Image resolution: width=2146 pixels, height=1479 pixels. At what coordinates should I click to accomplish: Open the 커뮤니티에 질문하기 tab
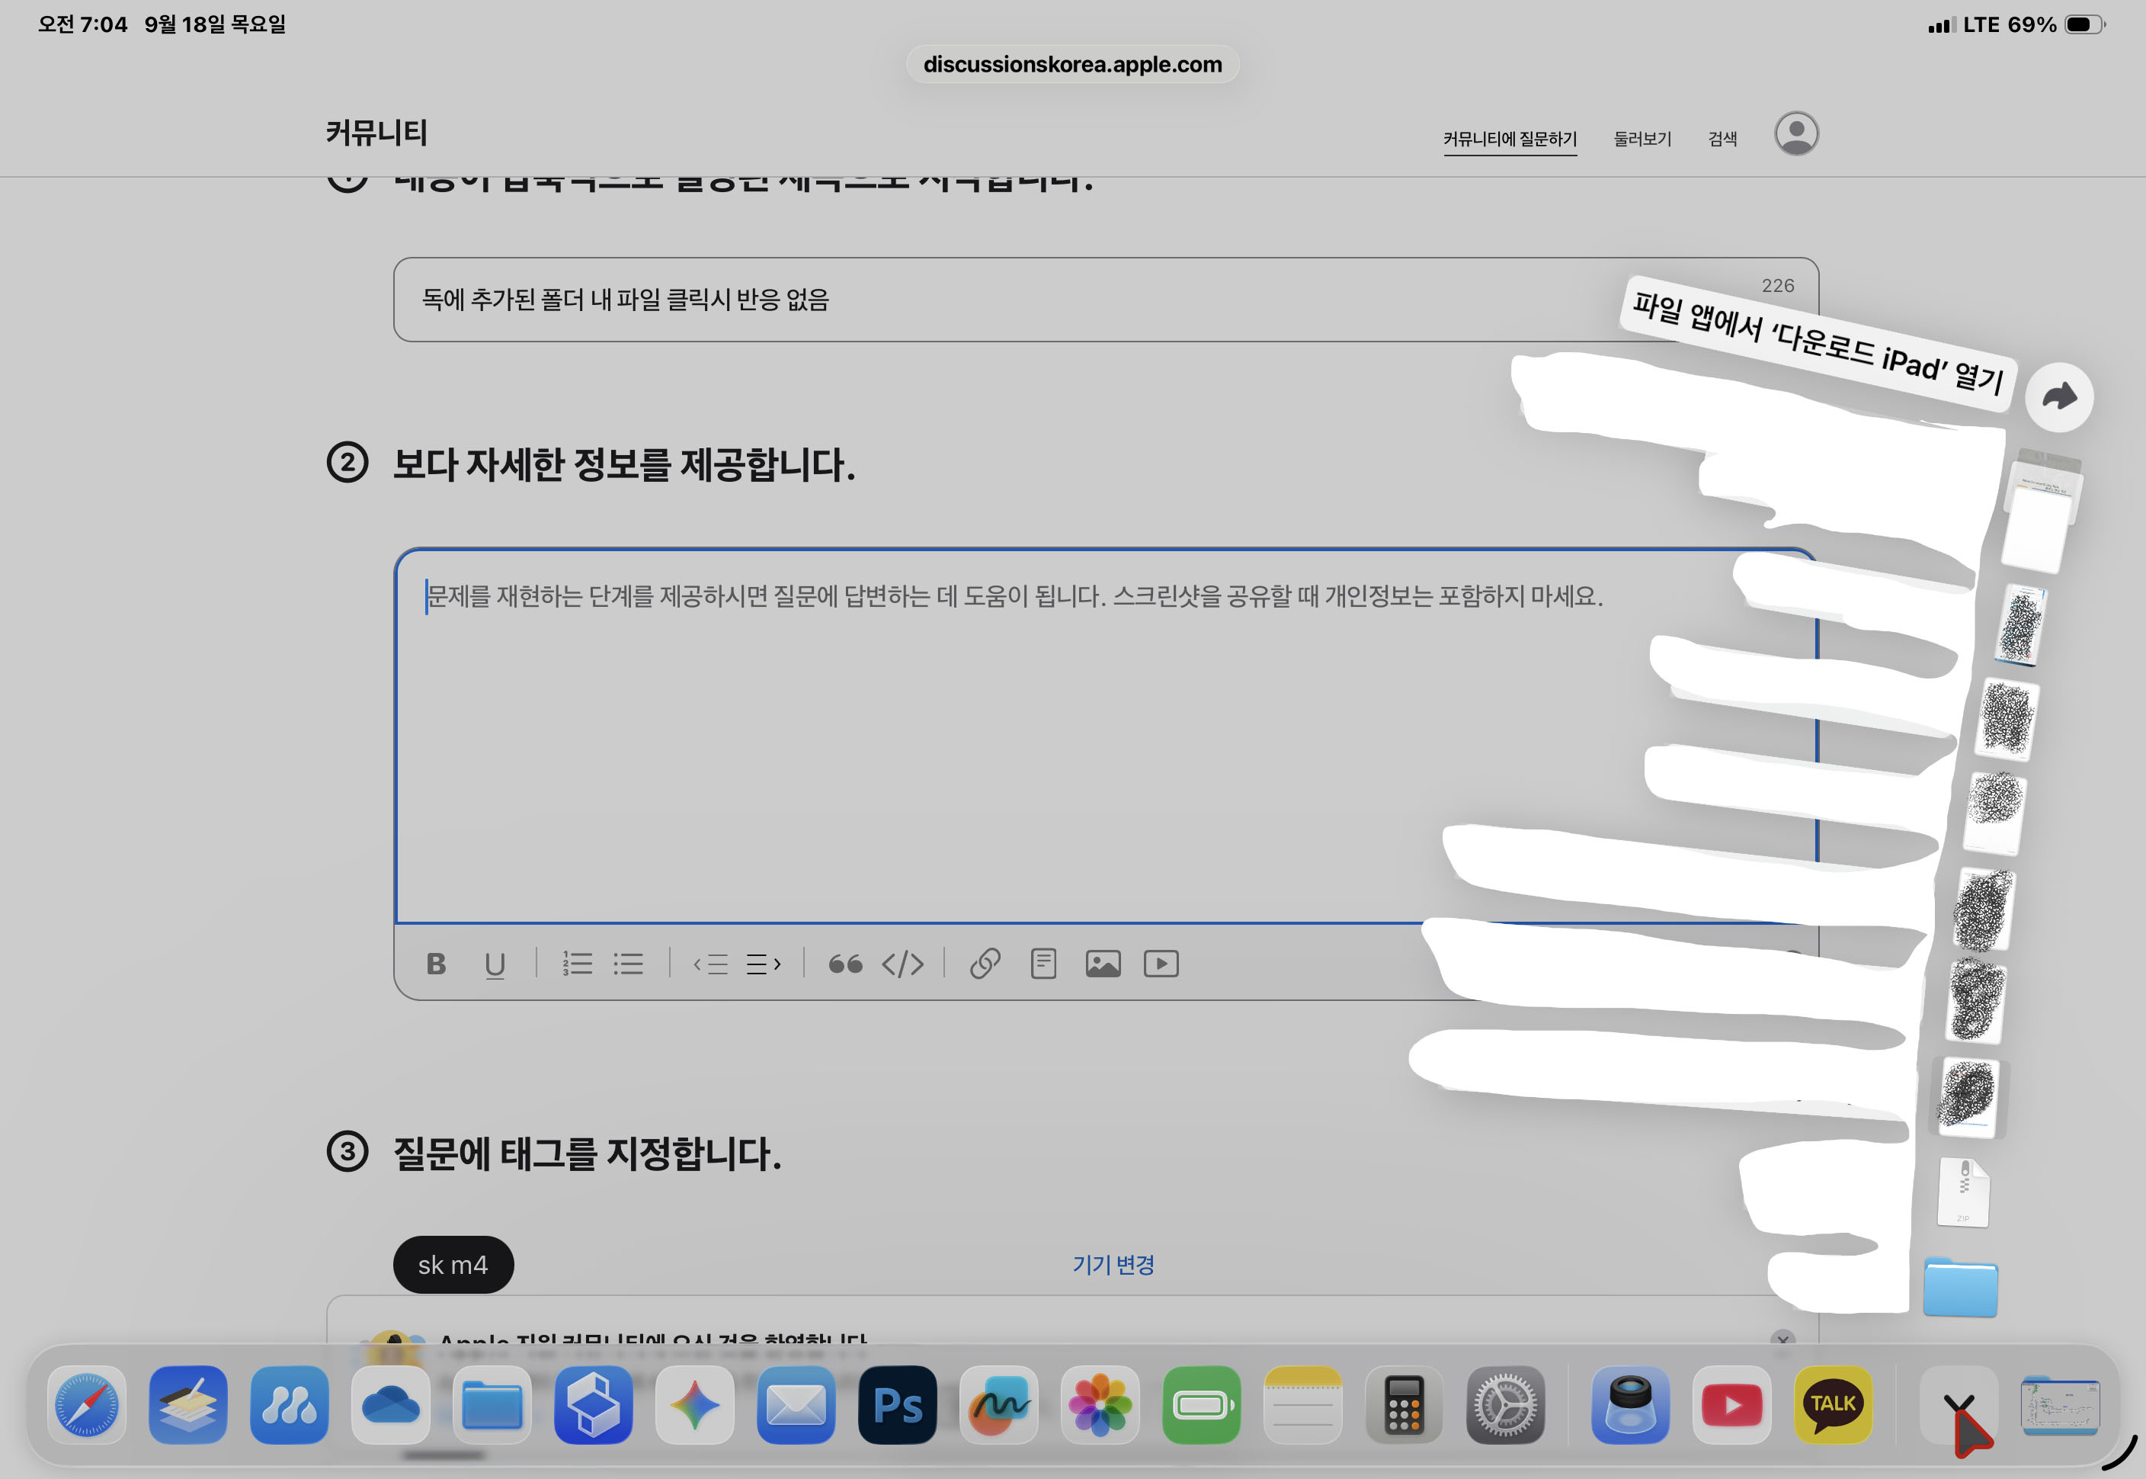click(x=1509, y=139)
